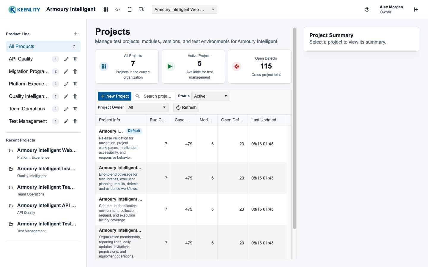Delete the Team Operations product line

[75, 109]
